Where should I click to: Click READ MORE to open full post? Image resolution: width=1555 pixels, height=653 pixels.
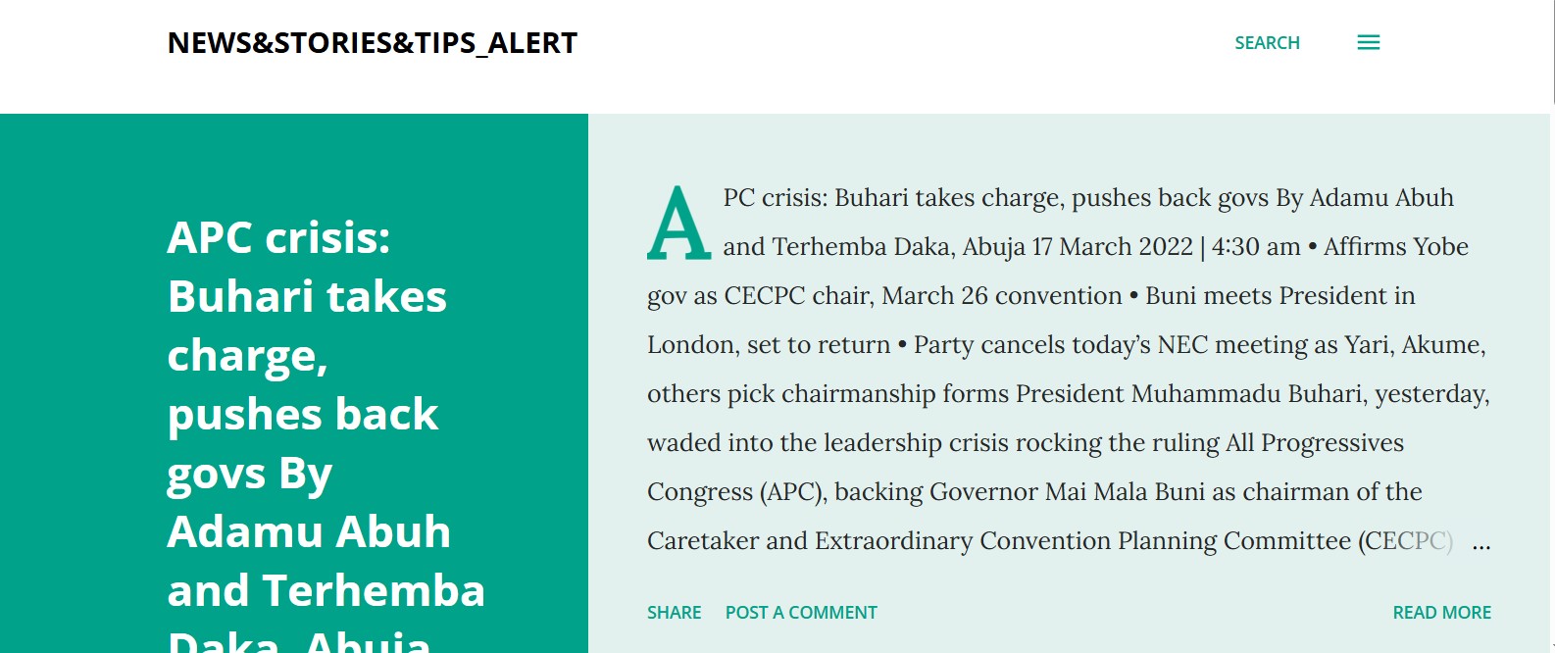pyautogui.click(x=1441, y=613)
